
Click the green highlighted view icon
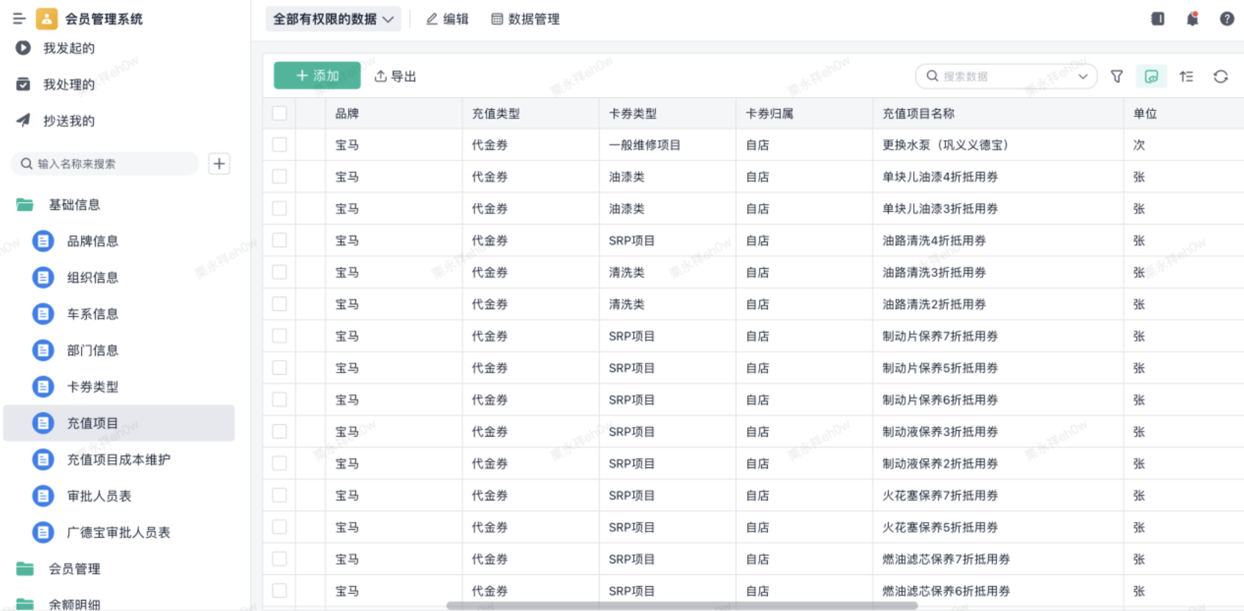[x=1151, y=77]
